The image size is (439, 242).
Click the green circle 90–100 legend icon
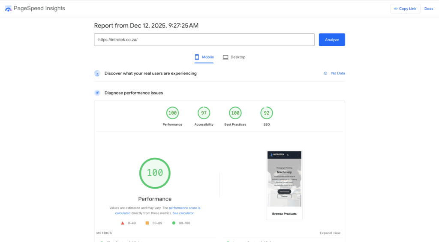(174, 223)
